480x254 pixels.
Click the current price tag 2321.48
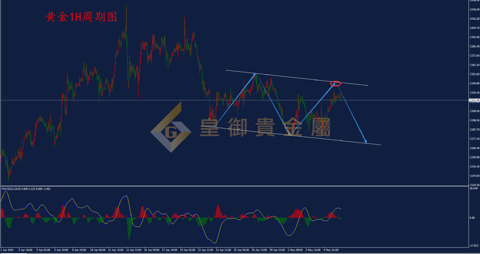click(x=474, y=100)
